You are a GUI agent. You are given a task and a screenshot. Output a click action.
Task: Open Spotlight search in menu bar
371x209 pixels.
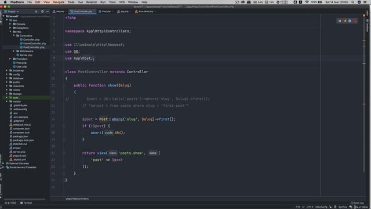[x=352, y=2]
